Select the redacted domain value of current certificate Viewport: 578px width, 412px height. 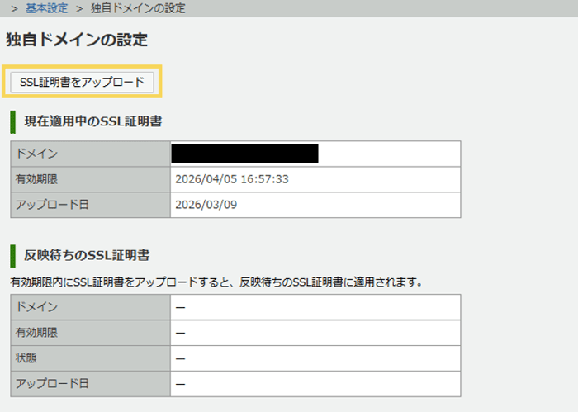[244, 154]
